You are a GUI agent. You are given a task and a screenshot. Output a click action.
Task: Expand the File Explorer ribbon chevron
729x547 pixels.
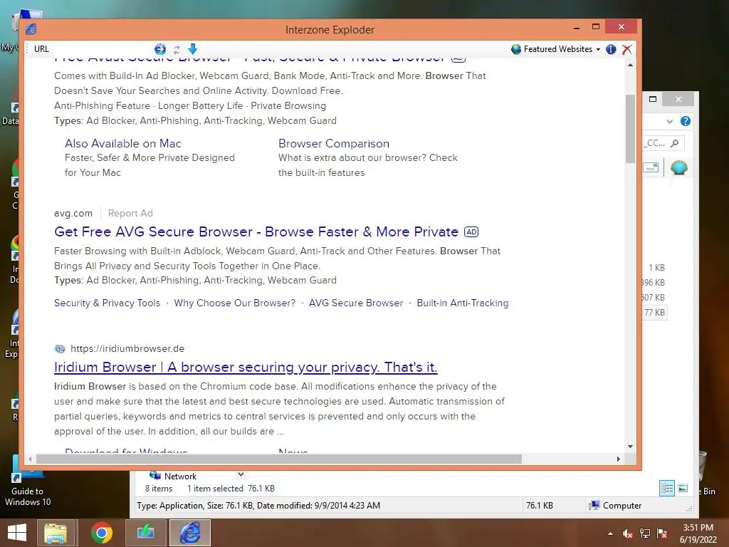pos(669,121)
